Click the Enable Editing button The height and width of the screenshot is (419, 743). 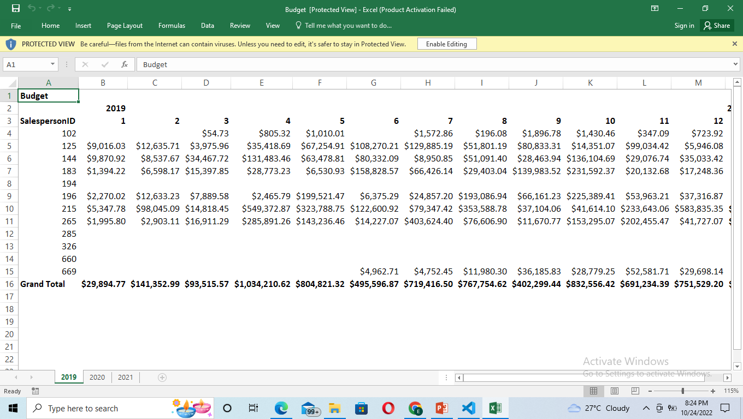pyautogui.click(x=446, y=44)
